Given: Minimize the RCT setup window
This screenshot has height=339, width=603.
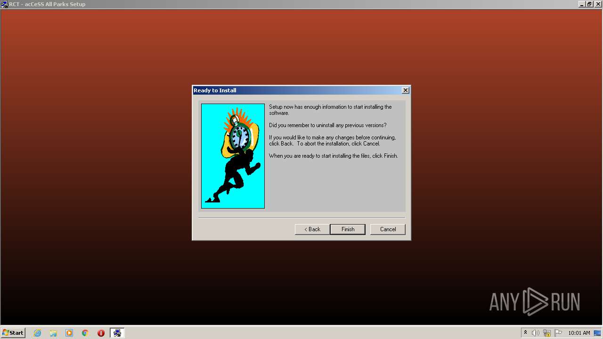Looking at the screenshot, I should tap(582, 4).
